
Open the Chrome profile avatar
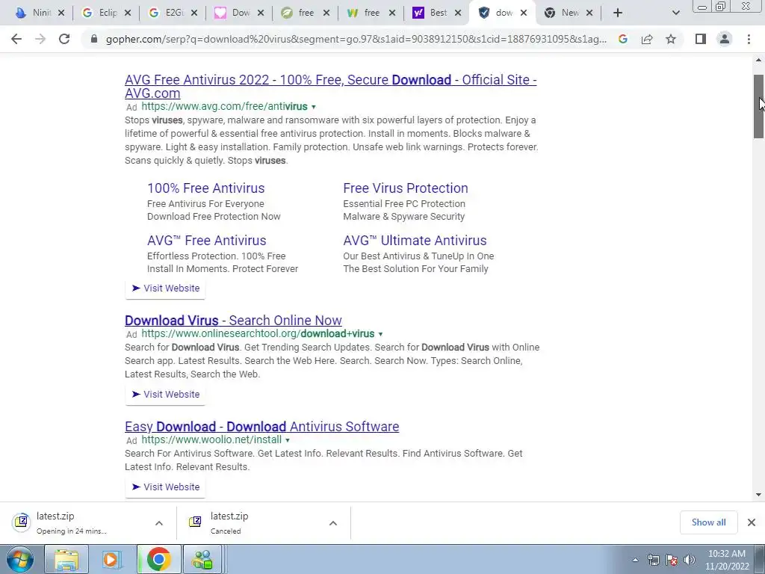(725, 39)
